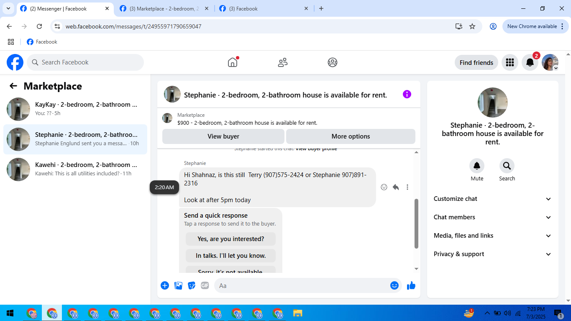Open conversation information purple icon

coord(407,94)
